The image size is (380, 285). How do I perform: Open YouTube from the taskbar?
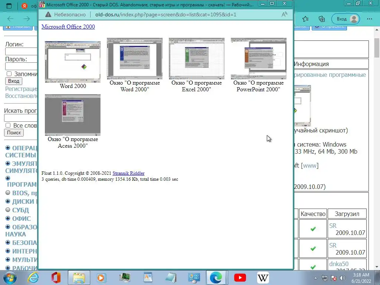240,278
